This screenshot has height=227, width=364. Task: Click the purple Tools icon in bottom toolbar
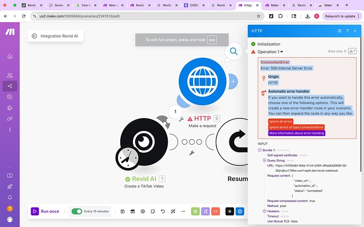[205, 211]
